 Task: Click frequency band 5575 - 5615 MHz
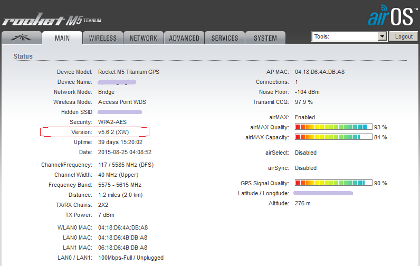(120, 185)
